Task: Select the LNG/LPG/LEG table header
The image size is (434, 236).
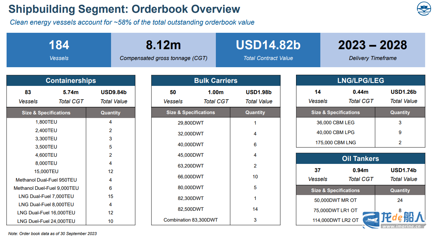Action: pyautogui.click(x=360, y=80)
